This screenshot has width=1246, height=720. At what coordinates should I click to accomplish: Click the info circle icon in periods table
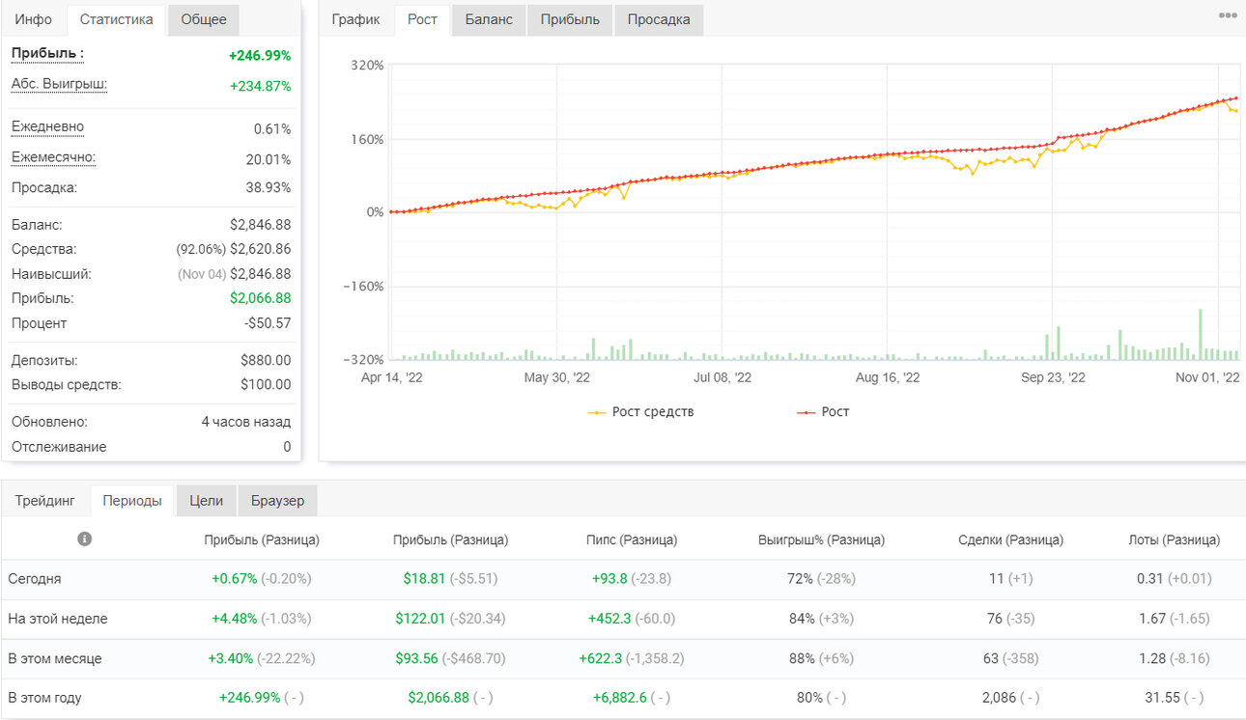point(85,539)
